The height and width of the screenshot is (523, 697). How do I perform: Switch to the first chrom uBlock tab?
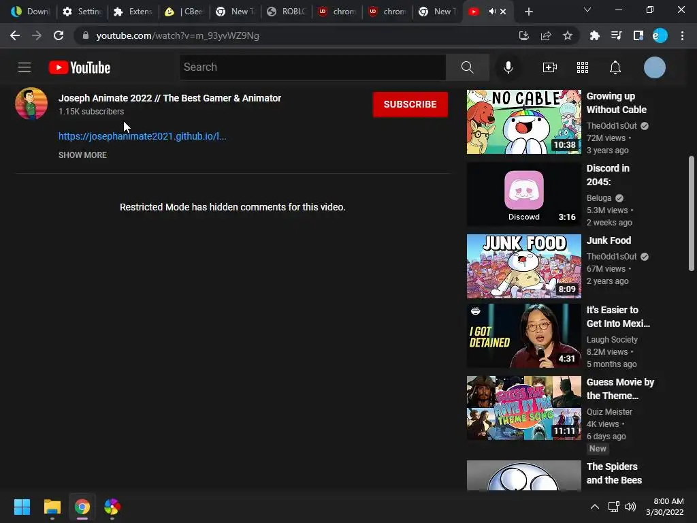point(337,12)
